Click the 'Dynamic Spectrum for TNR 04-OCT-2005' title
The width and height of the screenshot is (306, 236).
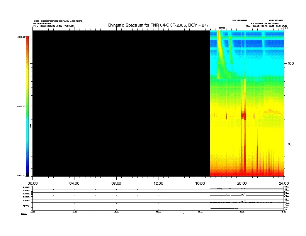(158, 25)
